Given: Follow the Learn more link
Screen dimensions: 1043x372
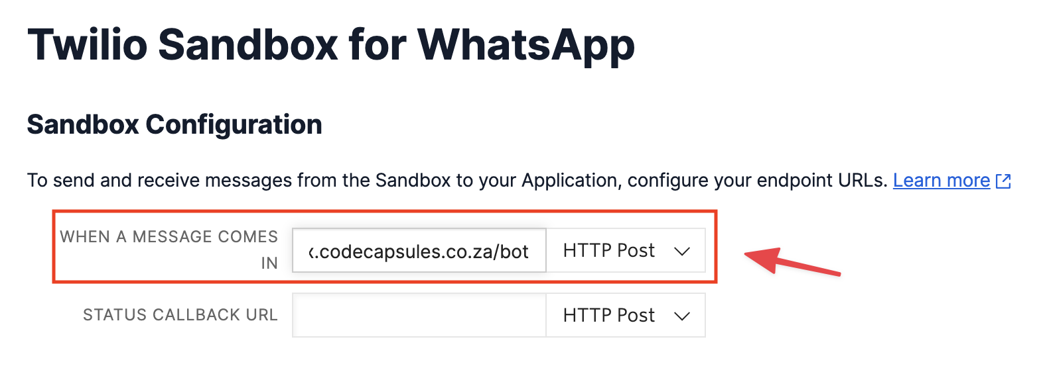Looking at the screenshot, I should click(x=941, y=180).
